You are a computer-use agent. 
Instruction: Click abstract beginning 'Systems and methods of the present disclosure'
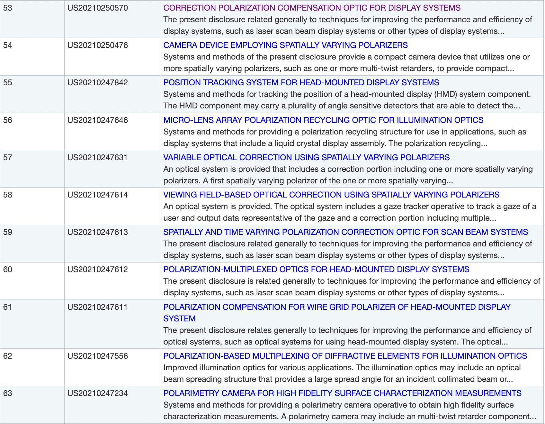(x=346, y=62)
